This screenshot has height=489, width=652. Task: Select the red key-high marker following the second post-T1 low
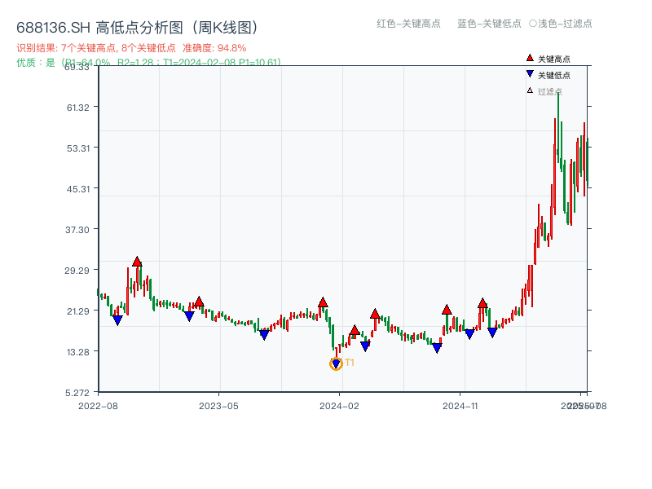click(375, 314)
